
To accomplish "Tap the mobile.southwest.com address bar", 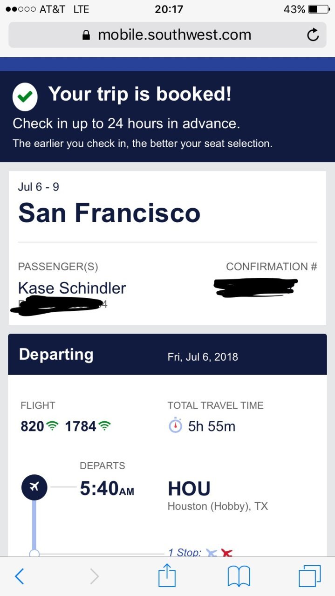I will point(167,35).
